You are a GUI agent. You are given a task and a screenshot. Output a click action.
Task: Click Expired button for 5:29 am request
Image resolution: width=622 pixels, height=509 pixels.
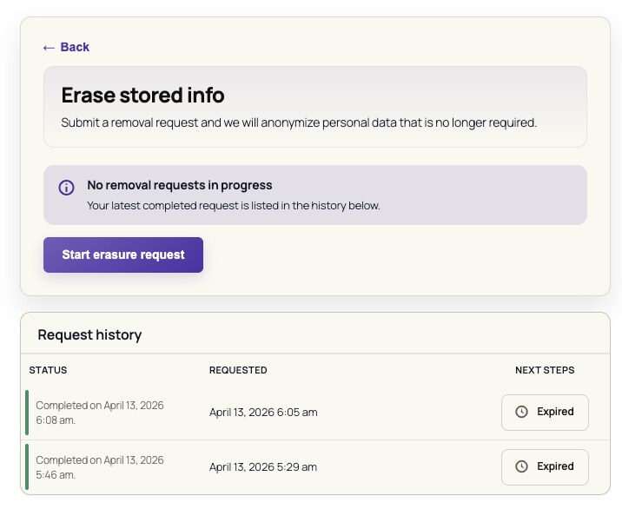[x=545, y=467]
